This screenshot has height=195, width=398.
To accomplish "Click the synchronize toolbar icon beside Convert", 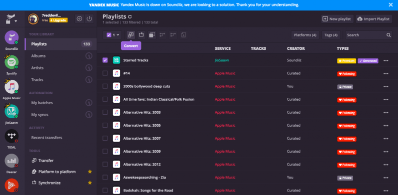I will pyautogui.click(x=141, y=35).
